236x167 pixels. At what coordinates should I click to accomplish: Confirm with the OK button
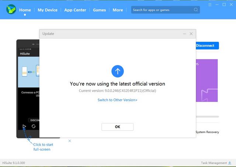(x=117, y=127)
